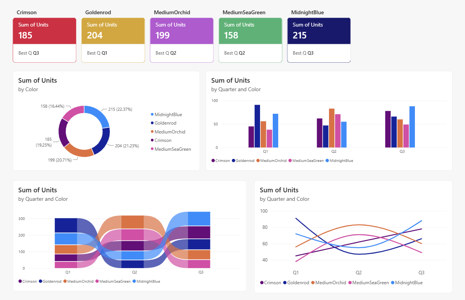Click the Q1 axis label in the line chart
Viewport: 465px width, 300px height.
(295, 273)
